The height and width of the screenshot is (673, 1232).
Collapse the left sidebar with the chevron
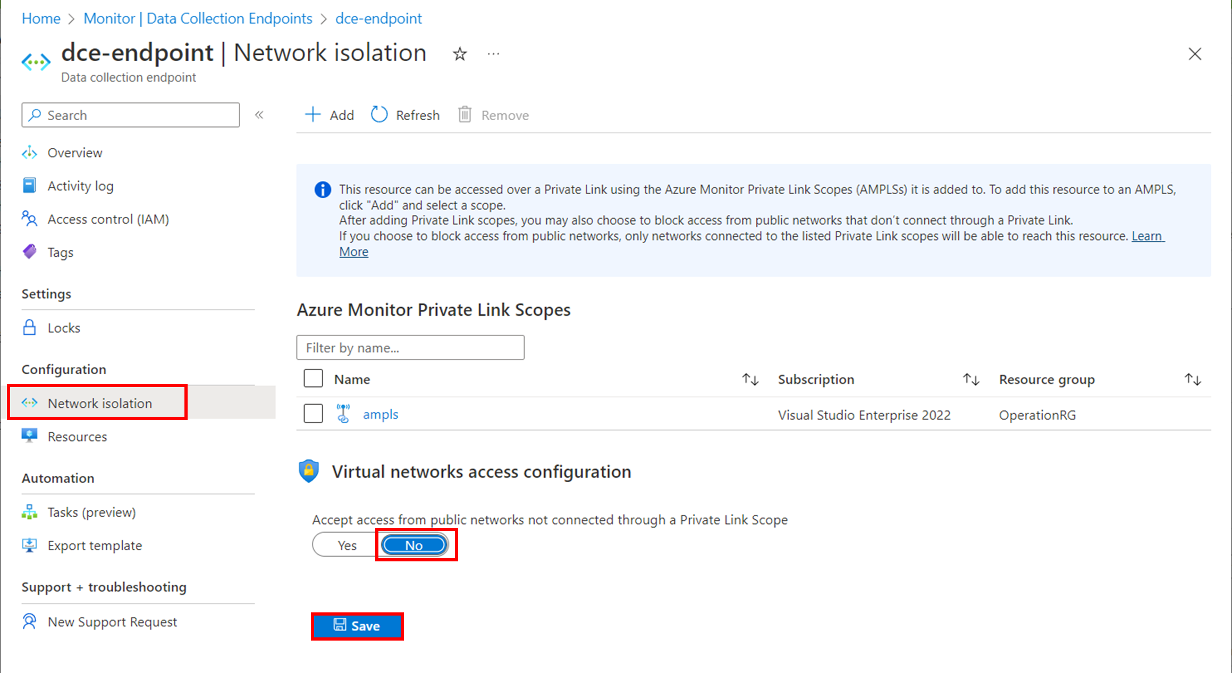click(x=259, y=114)
